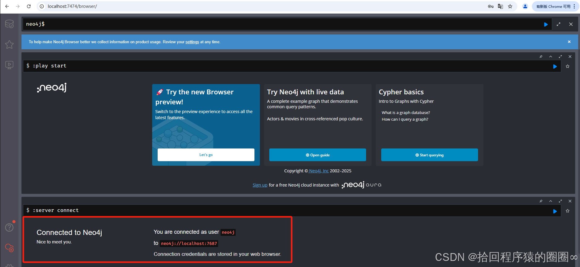This screenshot has height=267, width=580.
Task: Close the :play start frame
Action: pyautogui.click(x=570, y=57)
